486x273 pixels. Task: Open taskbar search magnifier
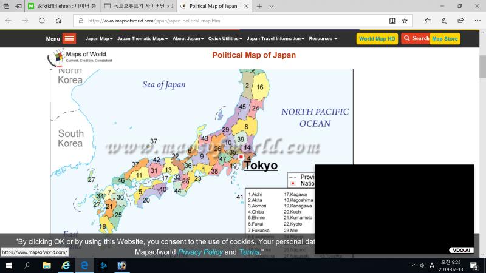[27, 265]
